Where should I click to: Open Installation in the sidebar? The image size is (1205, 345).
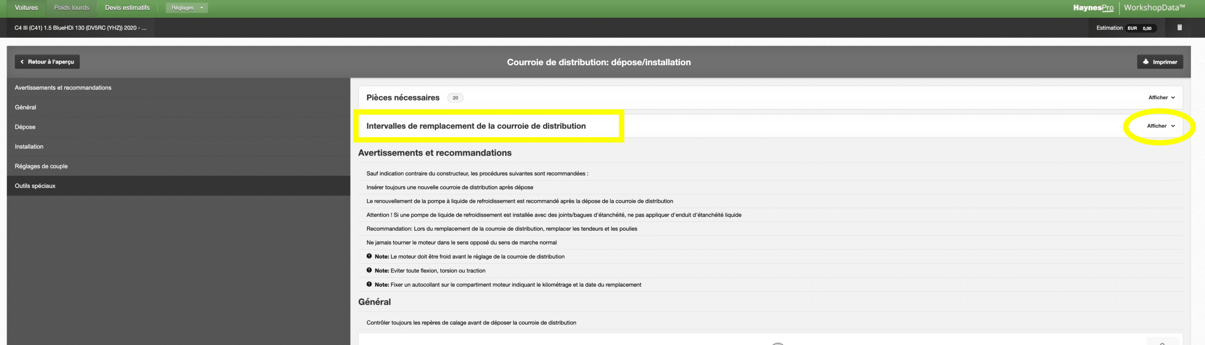click(29, 147)
